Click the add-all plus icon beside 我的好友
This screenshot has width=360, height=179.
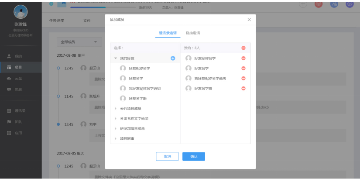pyautogui.click(x=173, y=59)
